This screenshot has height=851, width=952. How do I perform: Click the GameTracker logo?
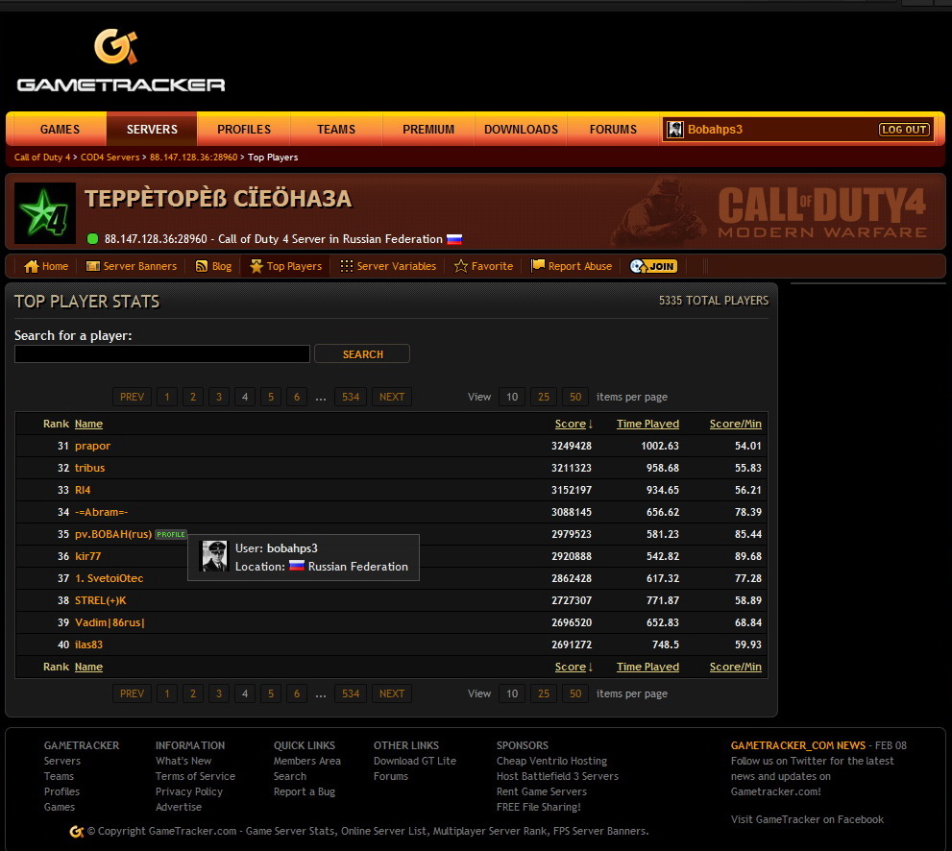121,61
